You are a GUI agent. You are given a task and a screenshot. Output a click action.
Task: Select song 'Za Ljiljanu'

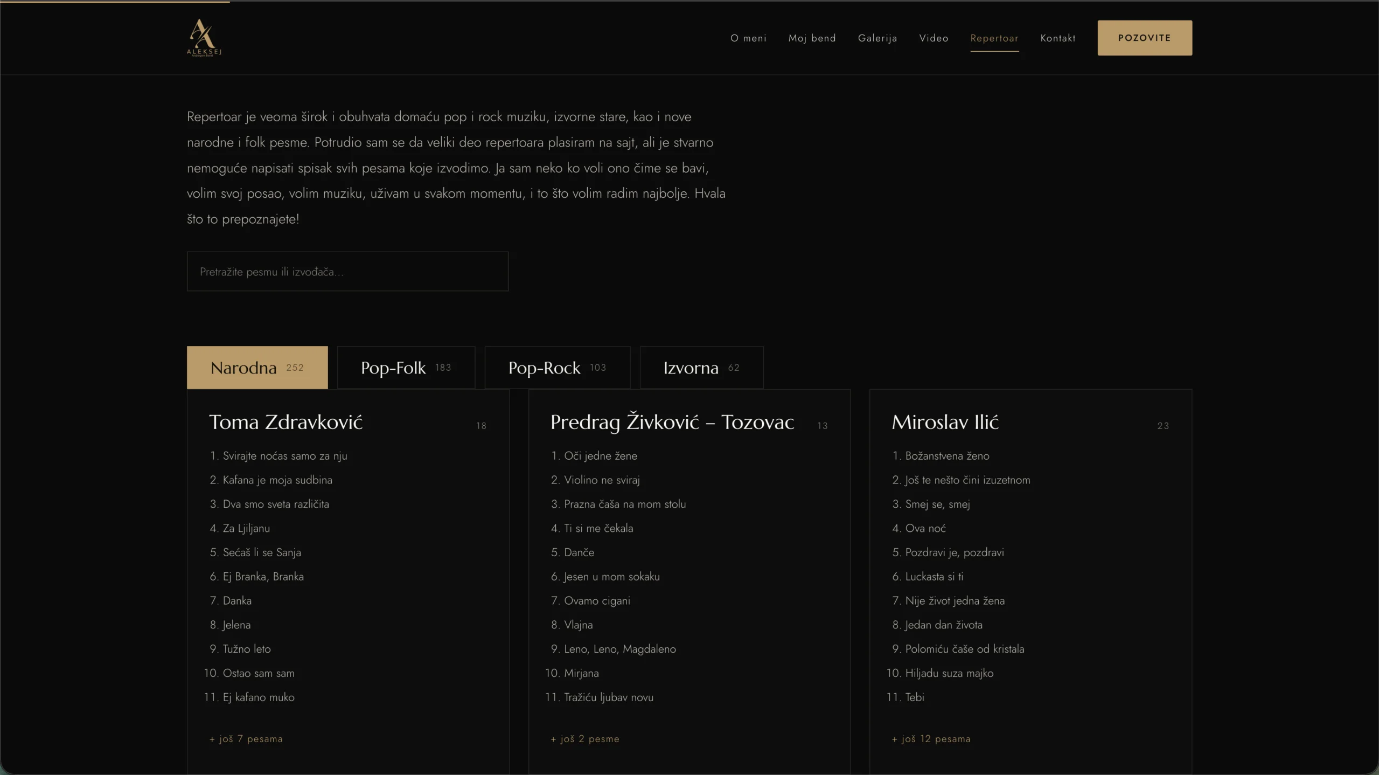coord(246,528)
